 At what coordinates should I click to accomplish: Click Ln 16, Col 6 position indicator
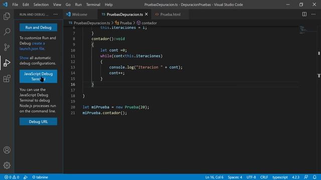pos(214,177)
